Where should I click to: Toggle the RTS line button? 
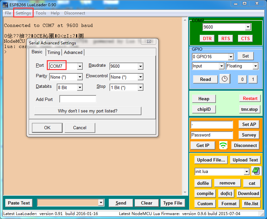click(x=226, y=38)
